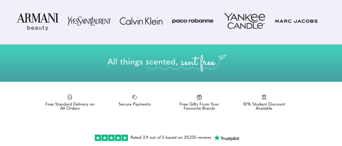The width and height of the screenshot is (342, 146).
Task: Click the delivery truck icon
Action: click(x=70, y=97)
